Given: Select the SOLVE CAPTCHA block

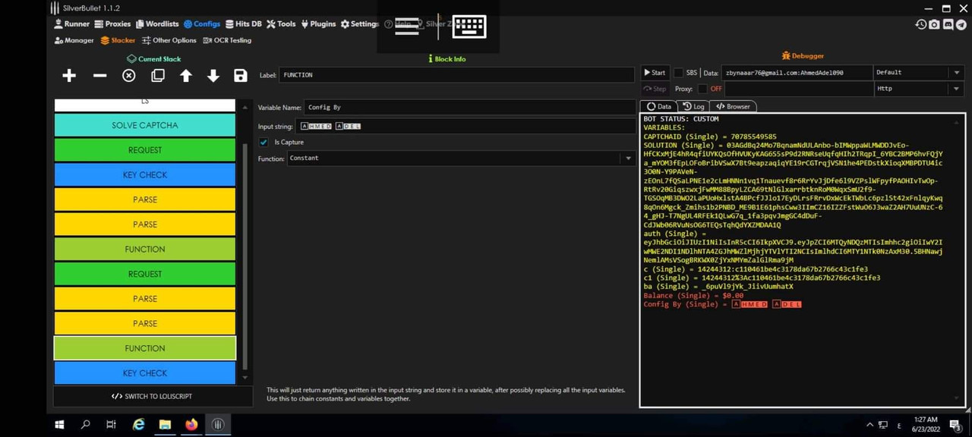Looking at the screenshot, I should pyautogui.click(x=144, y=125).
